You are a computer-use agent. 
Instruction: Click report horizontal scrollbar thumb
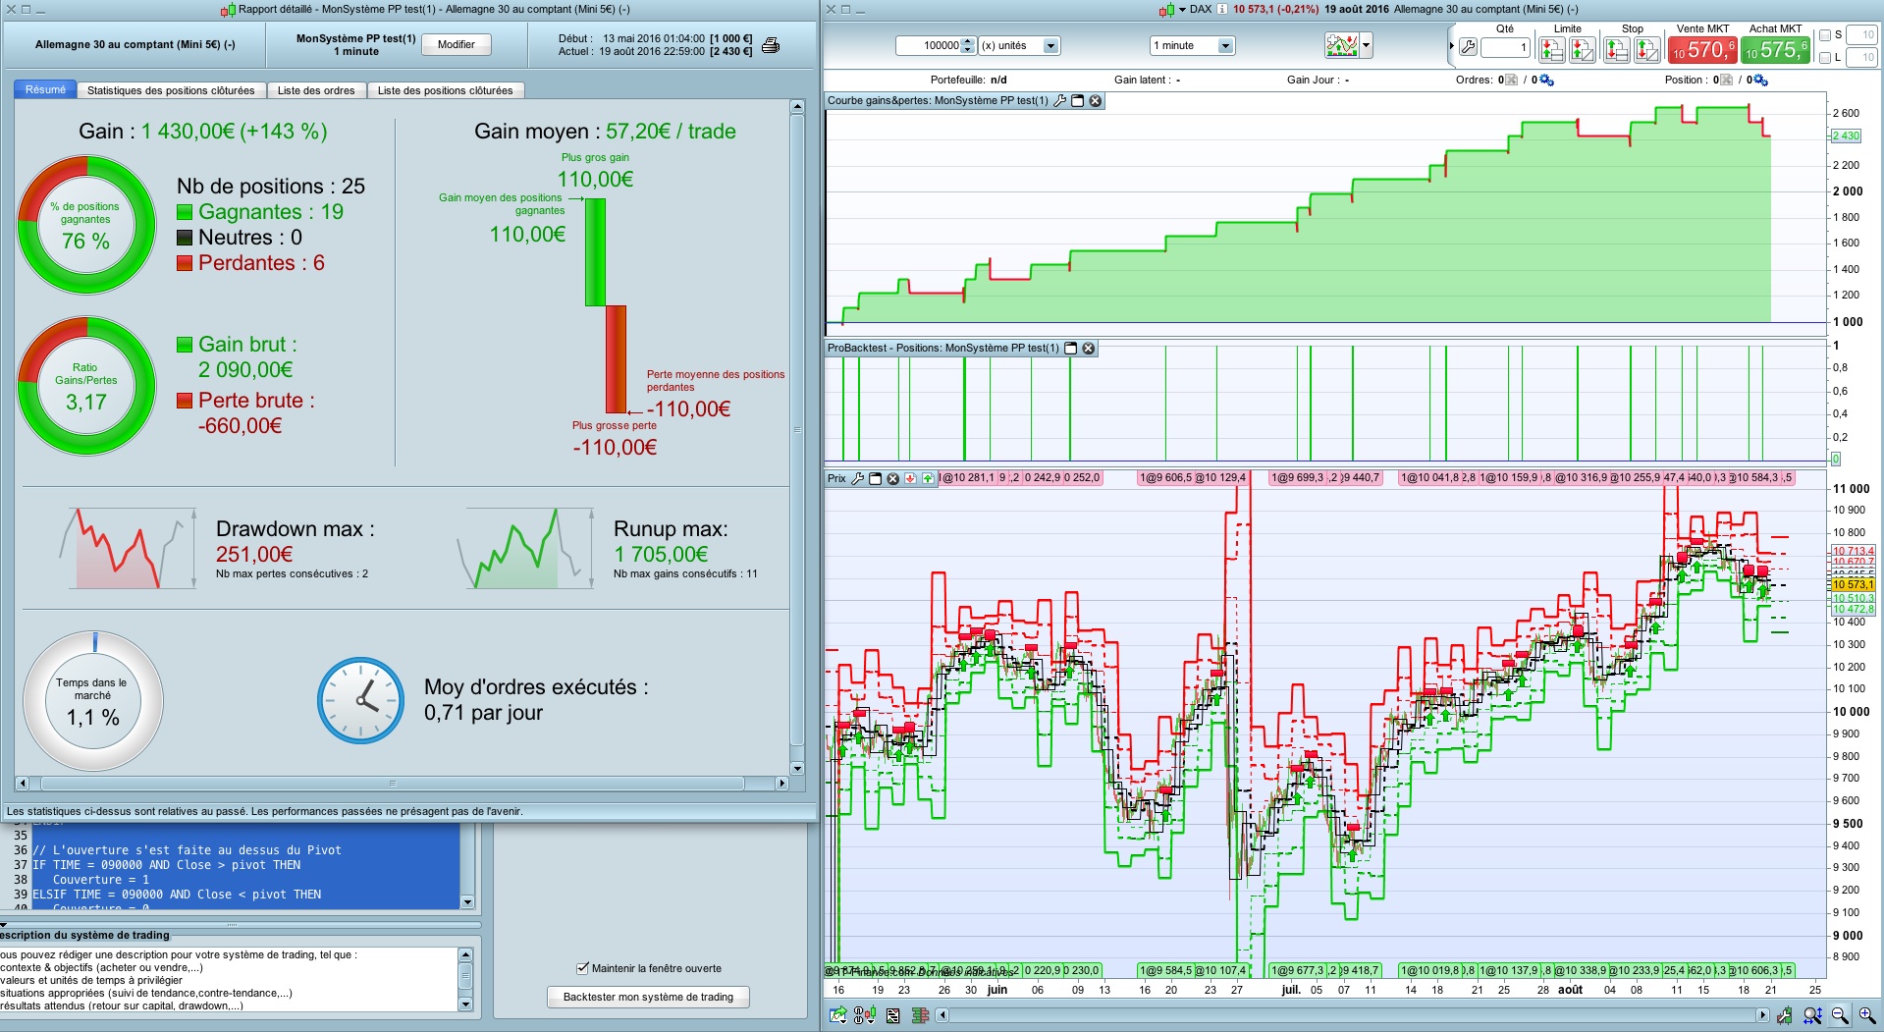393,784
